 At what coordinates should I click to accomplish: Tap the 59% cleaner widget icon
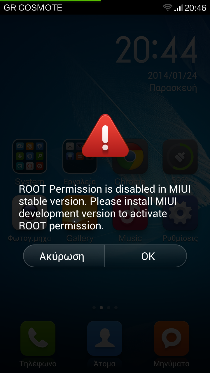point(180,156)
